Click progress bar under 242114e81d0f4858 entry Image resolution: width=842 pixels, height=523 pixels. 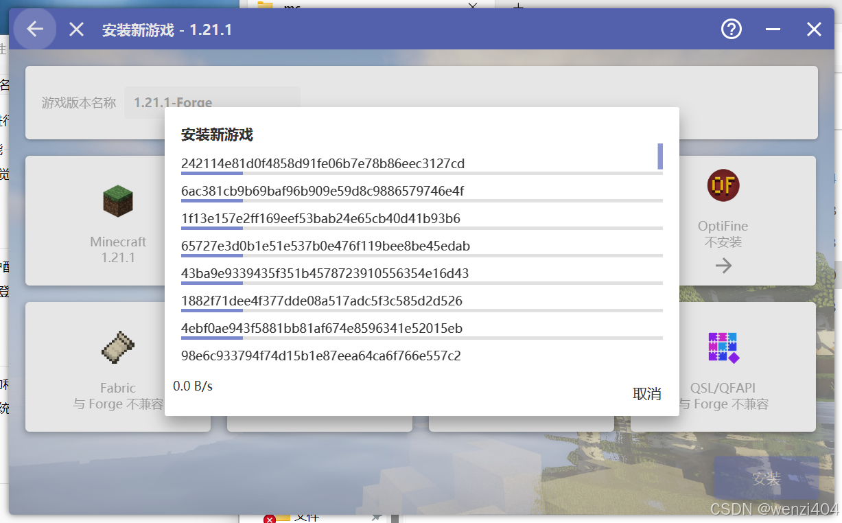422,173
